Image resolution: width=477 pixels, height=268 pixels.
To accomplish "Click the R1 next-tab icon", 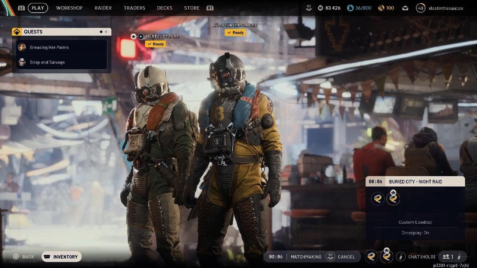I will point(210,8).
